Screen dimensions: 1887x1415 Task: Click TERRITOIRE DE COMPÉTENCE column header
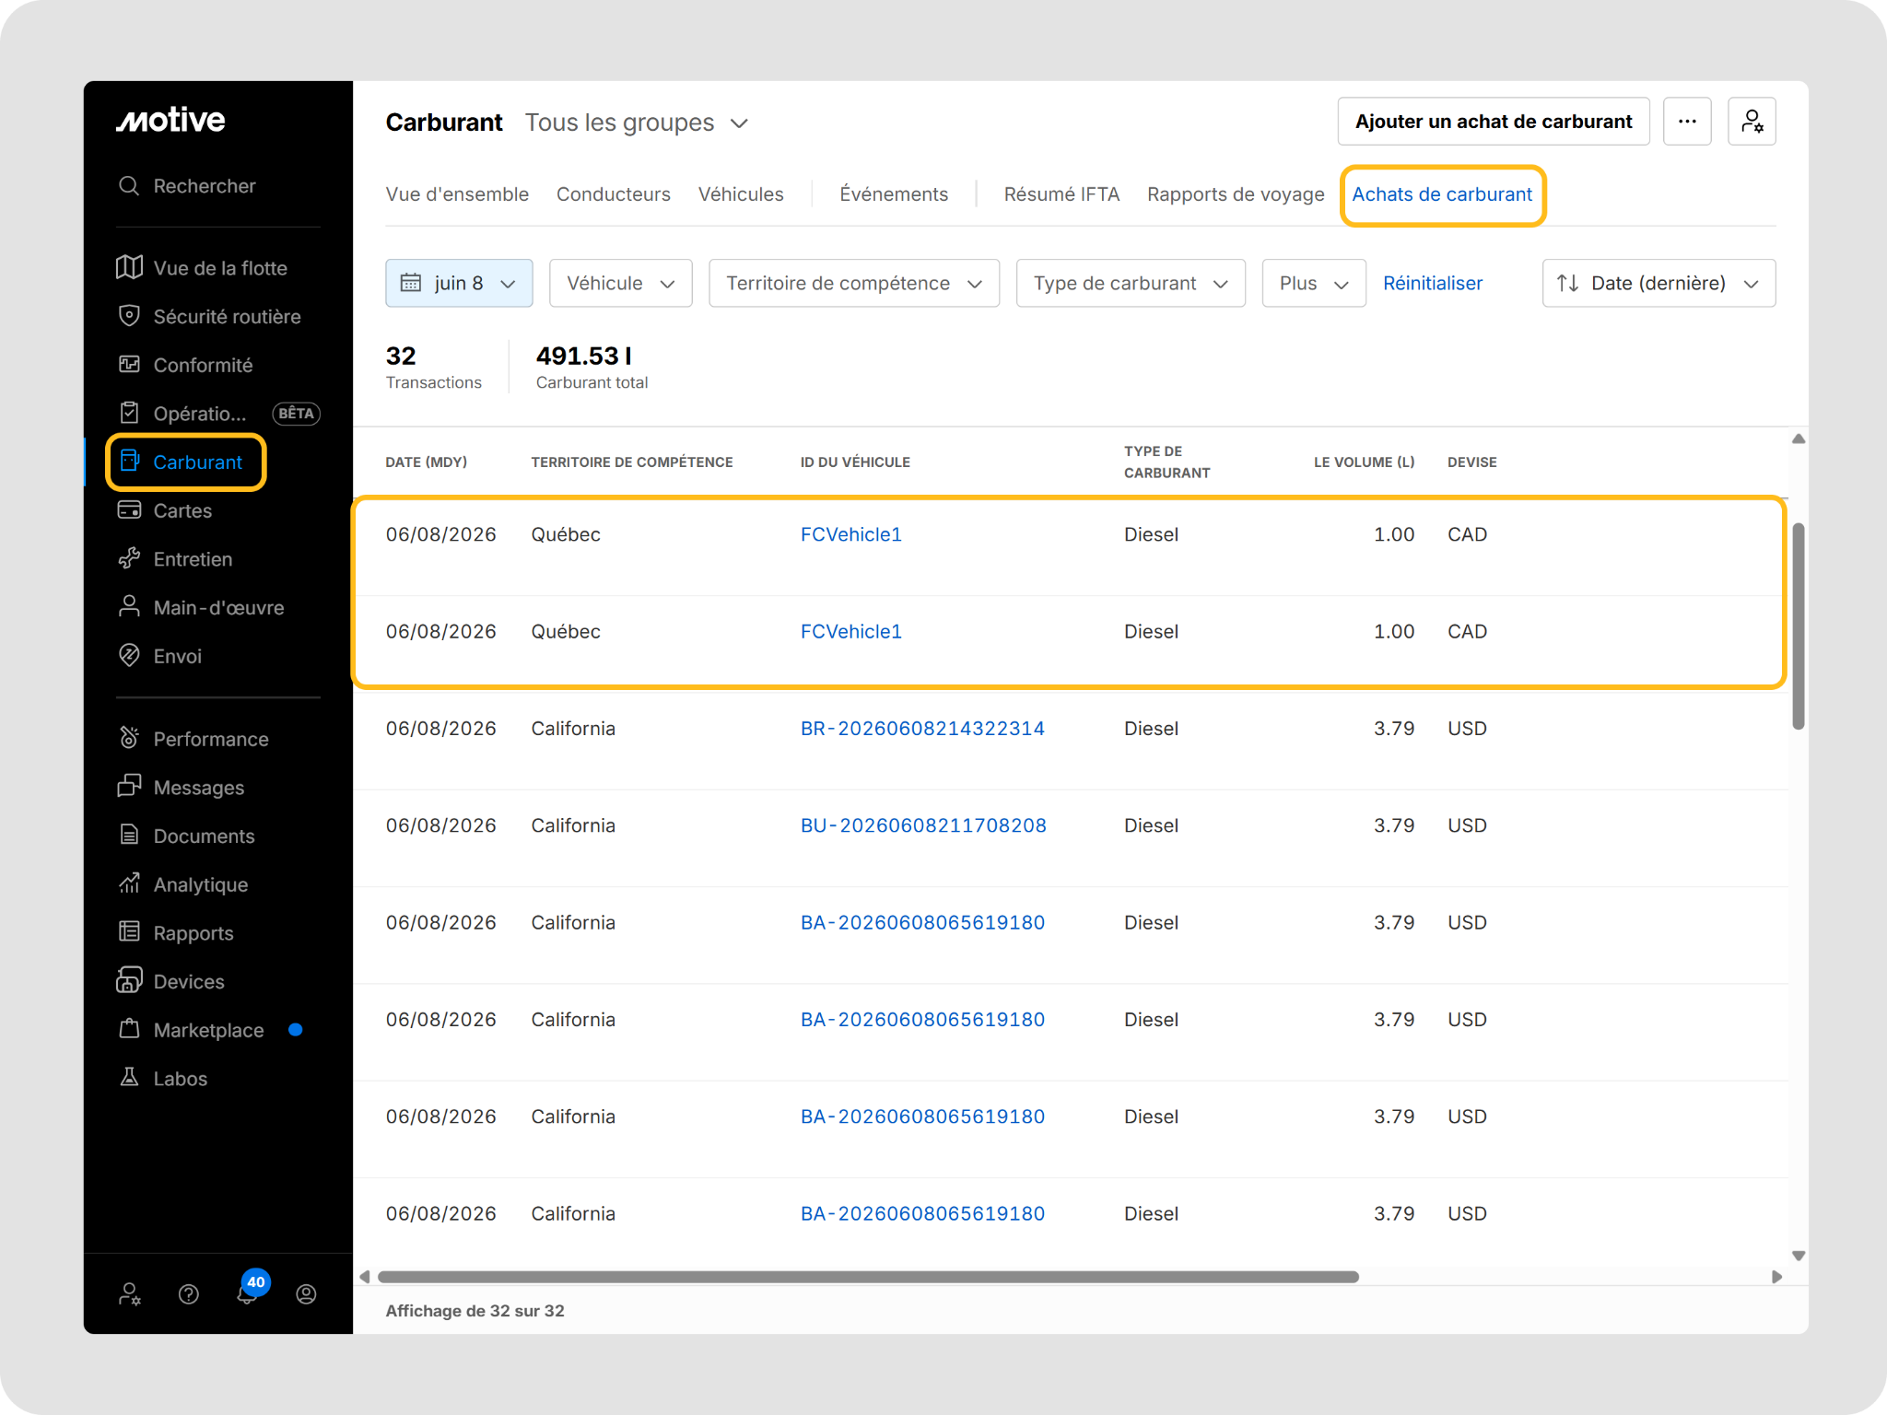pos(632,462)
